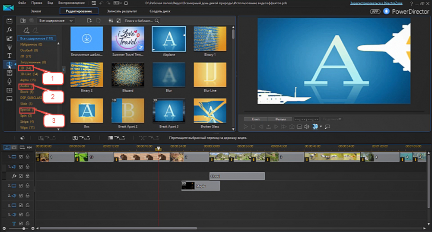Open the settings gear icon in top bar
This screenshot has width=432, height=232.
tap(126, 3)
